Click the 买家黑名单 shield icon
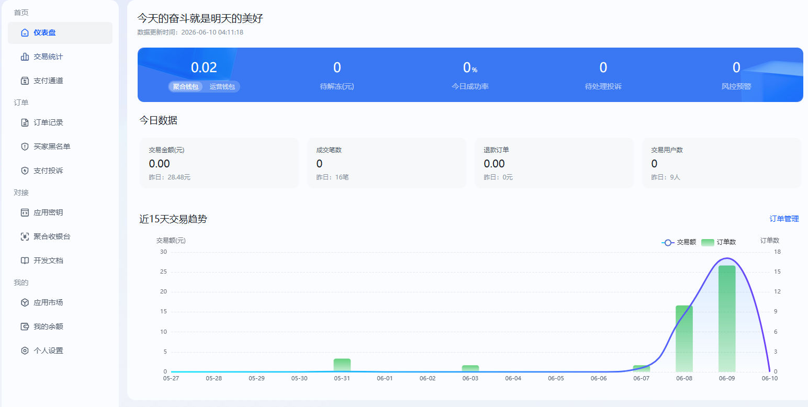The image size is (808, 407). 25,146
